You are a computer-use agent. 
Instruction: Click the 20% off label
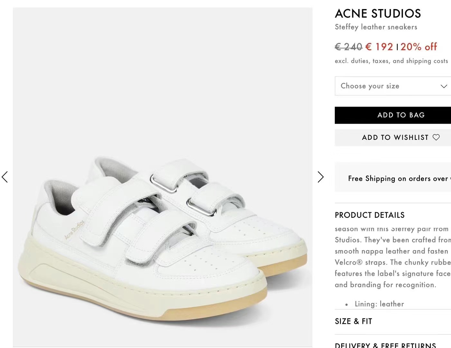point(419,47)
